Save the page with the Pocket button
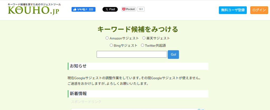 (x=128, y=9)
